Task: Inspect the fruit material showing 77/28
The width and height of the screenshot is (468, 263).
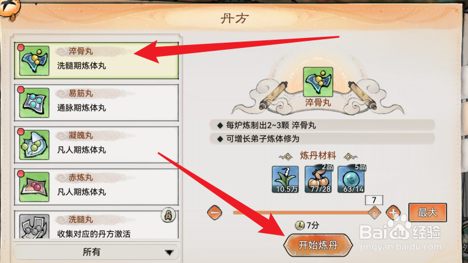Action: pyautogui.click(x=318, y=179)
